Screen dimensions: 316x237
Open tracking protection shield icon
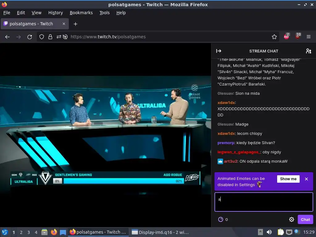[x=42, y=37]
